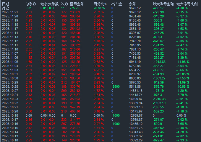Click date cell 2025.10.13

click(x=10, y=136)
